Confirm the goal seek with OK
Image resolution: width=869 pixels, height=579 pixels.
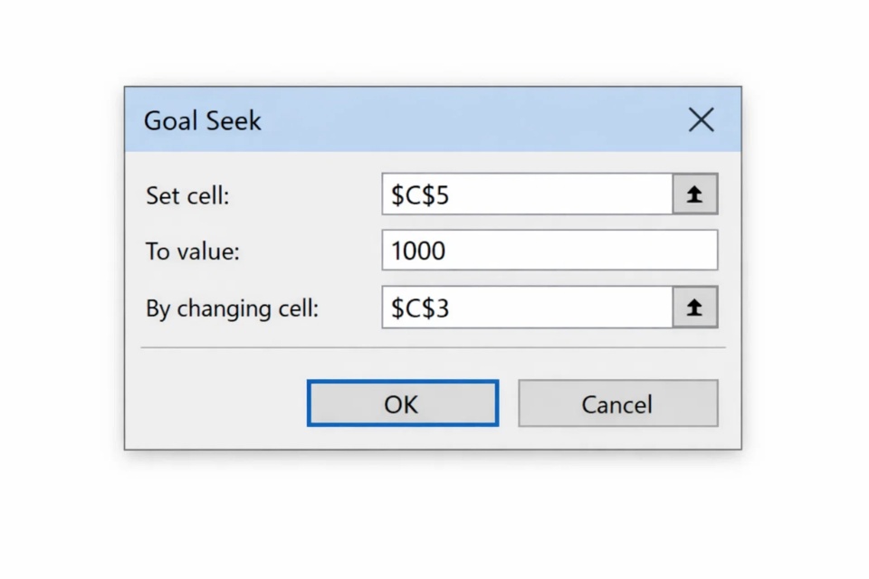click(402, 403)
